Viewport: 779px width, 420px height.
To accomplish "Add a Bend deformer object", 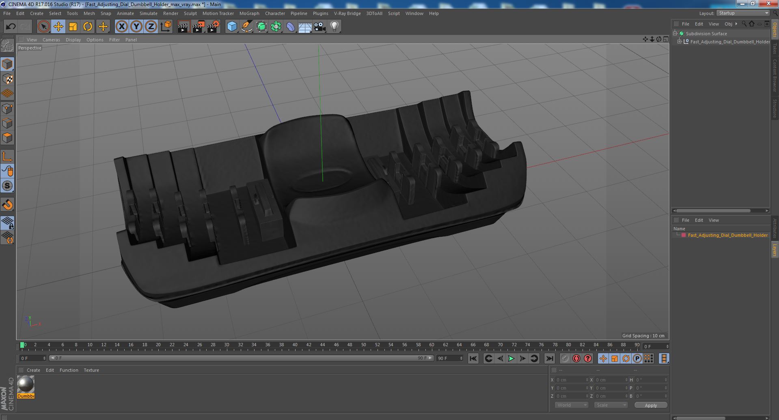I will click(291, 27).
